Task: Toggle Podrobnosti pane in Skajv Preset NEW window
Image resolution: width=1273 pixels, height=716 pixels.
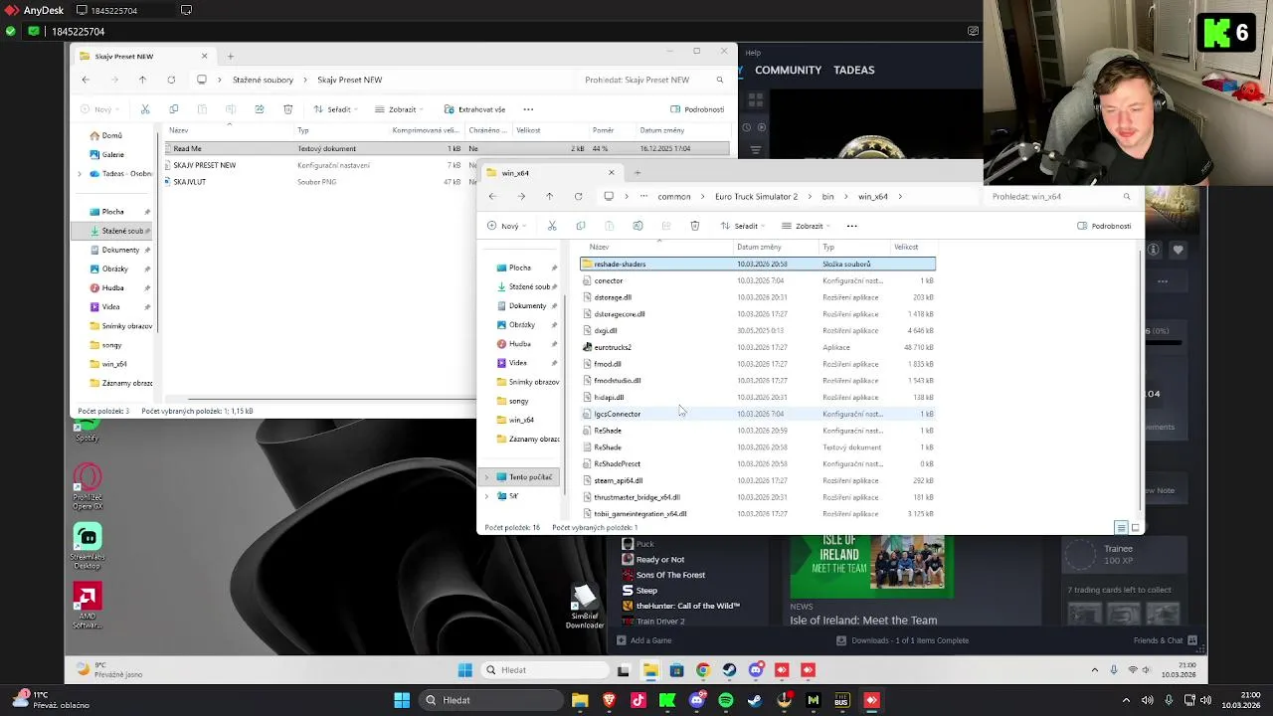Action: (697, 109)
